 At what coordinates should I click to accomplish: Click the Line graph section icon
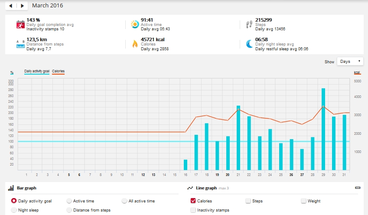pyautogui.click(x=190, y=189)
